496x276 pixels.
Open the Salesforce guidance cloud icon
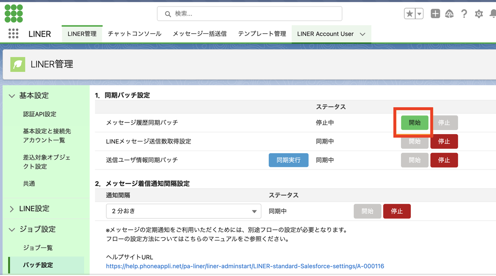tap(449, 13)
